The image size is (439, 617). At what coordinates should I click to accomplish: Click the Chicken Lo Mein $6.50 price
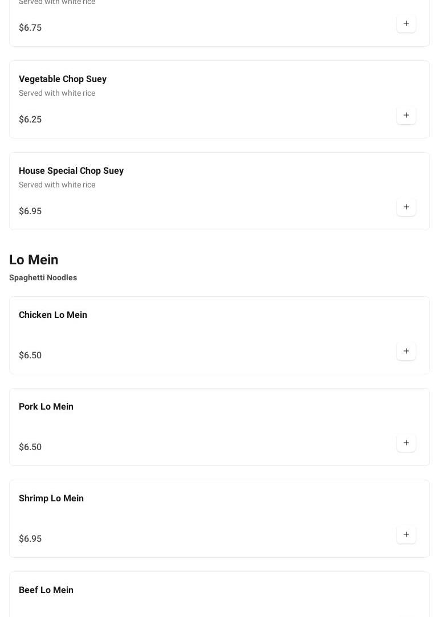click(30, 356)
